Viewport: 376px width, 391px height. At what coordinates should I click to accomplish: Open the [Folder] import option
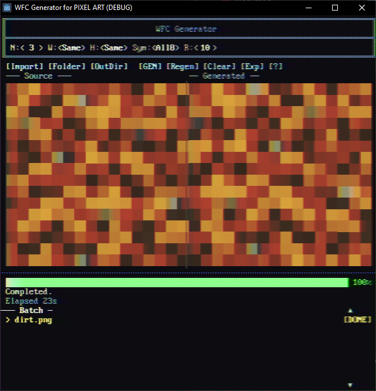pos(67,66)
